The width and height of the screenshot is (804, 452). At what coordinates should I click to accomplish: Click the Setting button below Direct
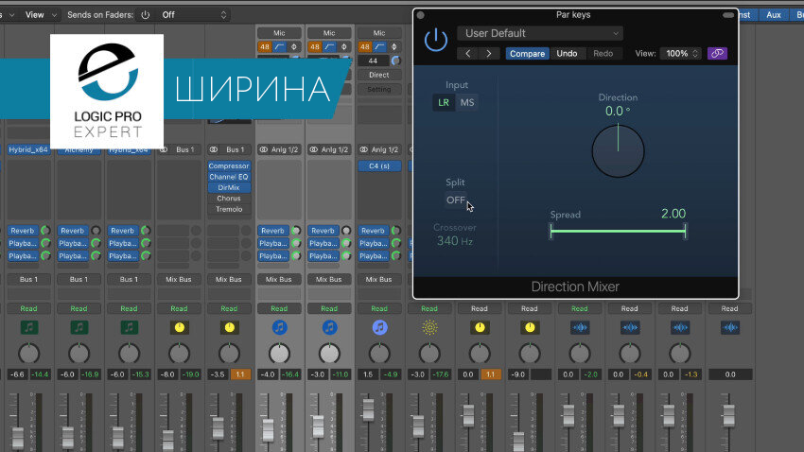click(x=379, y=89)
